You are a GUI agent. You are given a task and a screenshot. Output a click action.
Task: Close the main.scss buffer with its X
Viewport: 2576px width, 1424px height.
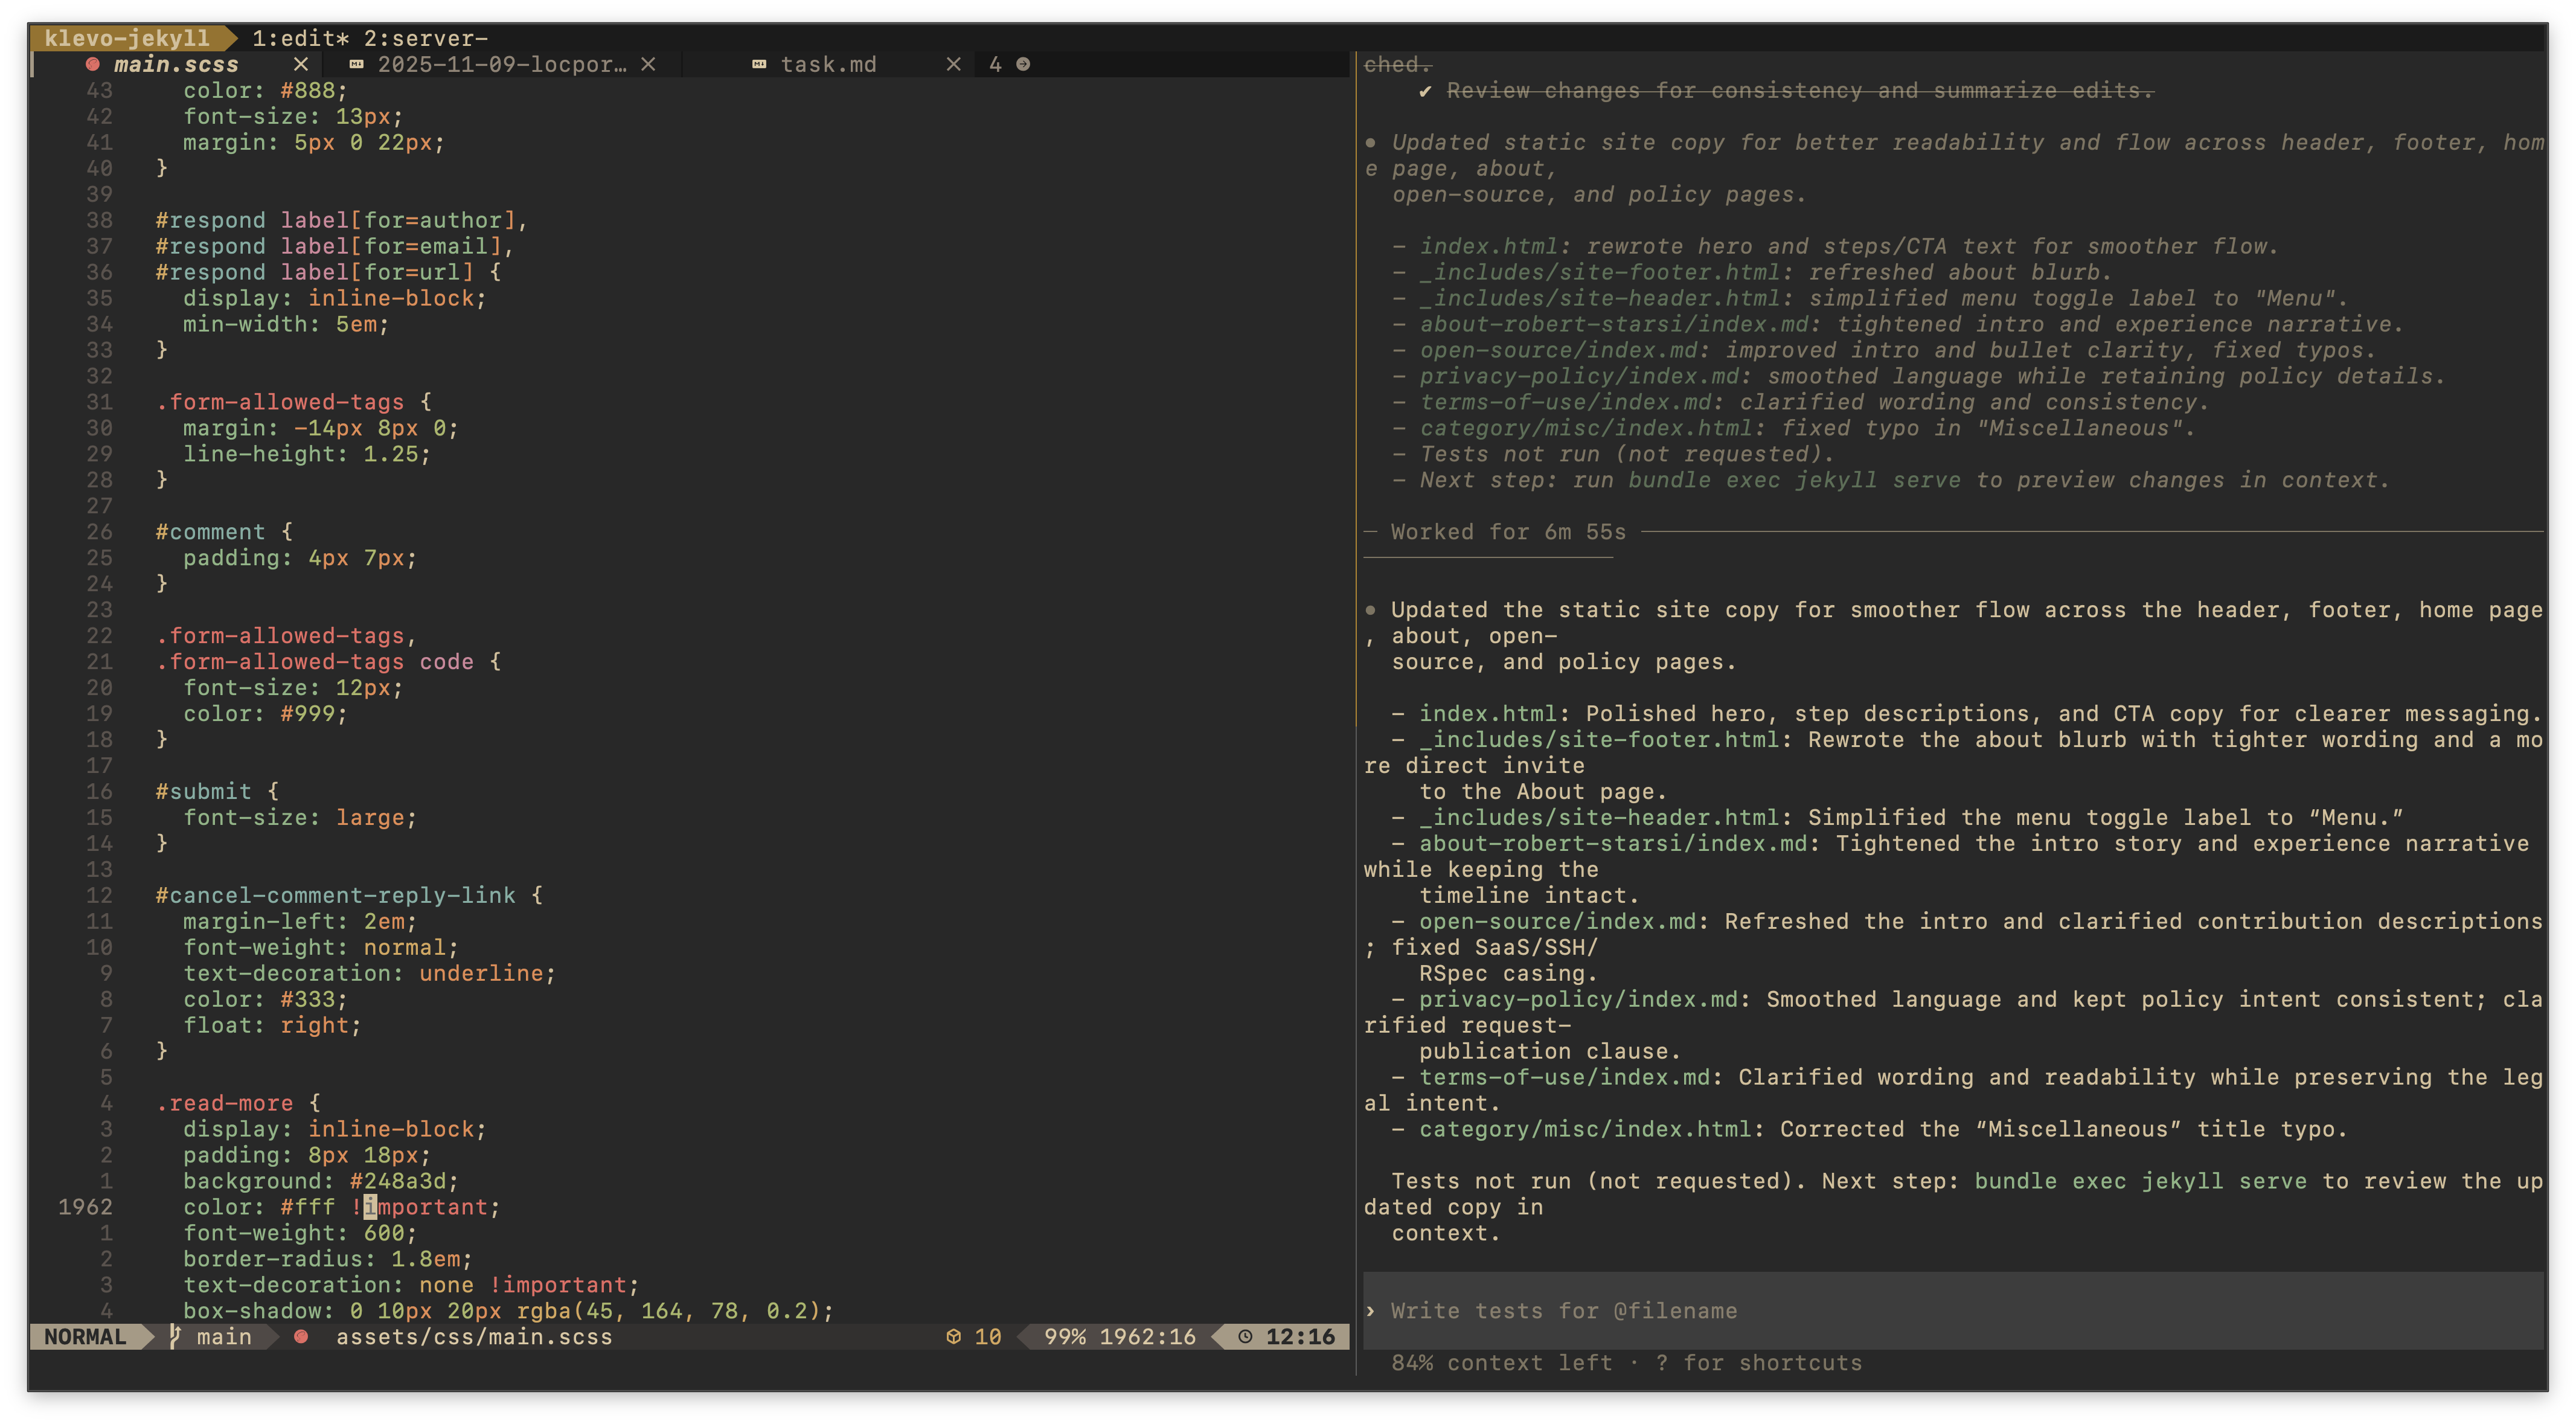coord(301,64)
